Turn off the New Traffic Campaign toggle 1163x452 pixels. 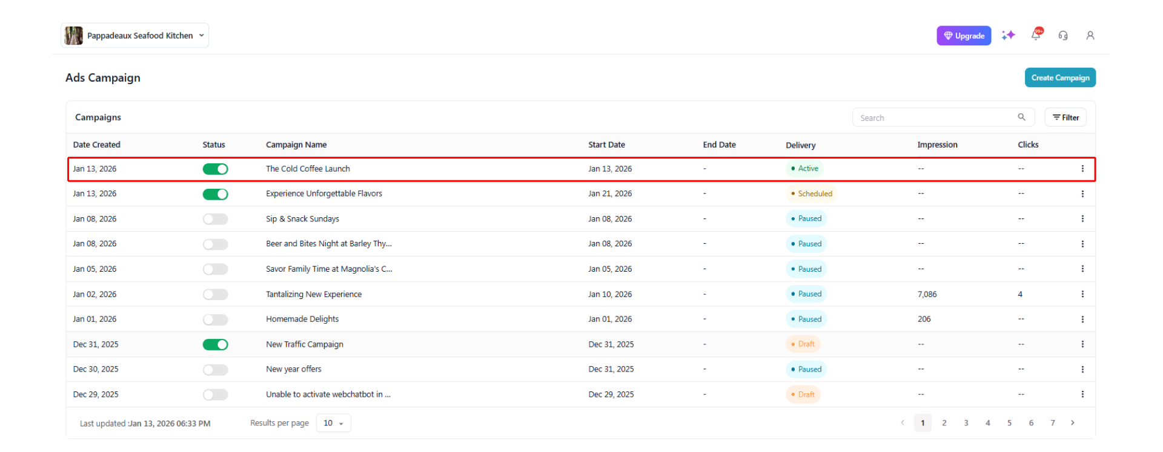[x=215, y=344]
